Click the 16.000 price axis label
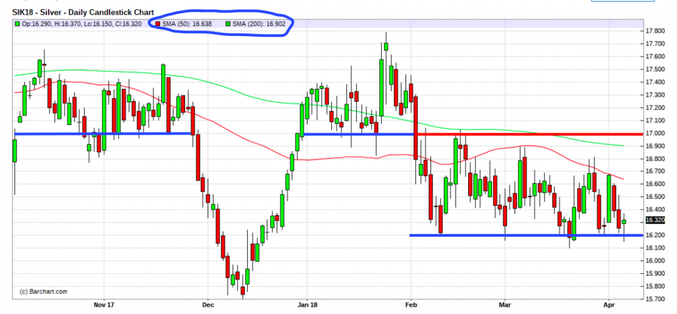 click(x=654, y=260)
